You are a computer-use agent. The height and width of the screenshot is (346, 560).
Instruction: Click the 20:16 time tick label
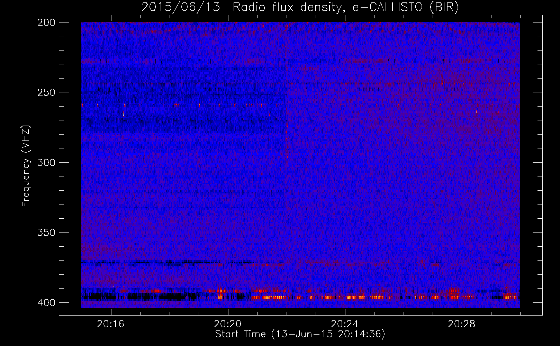pyautogui.click(x=111, y=324)
